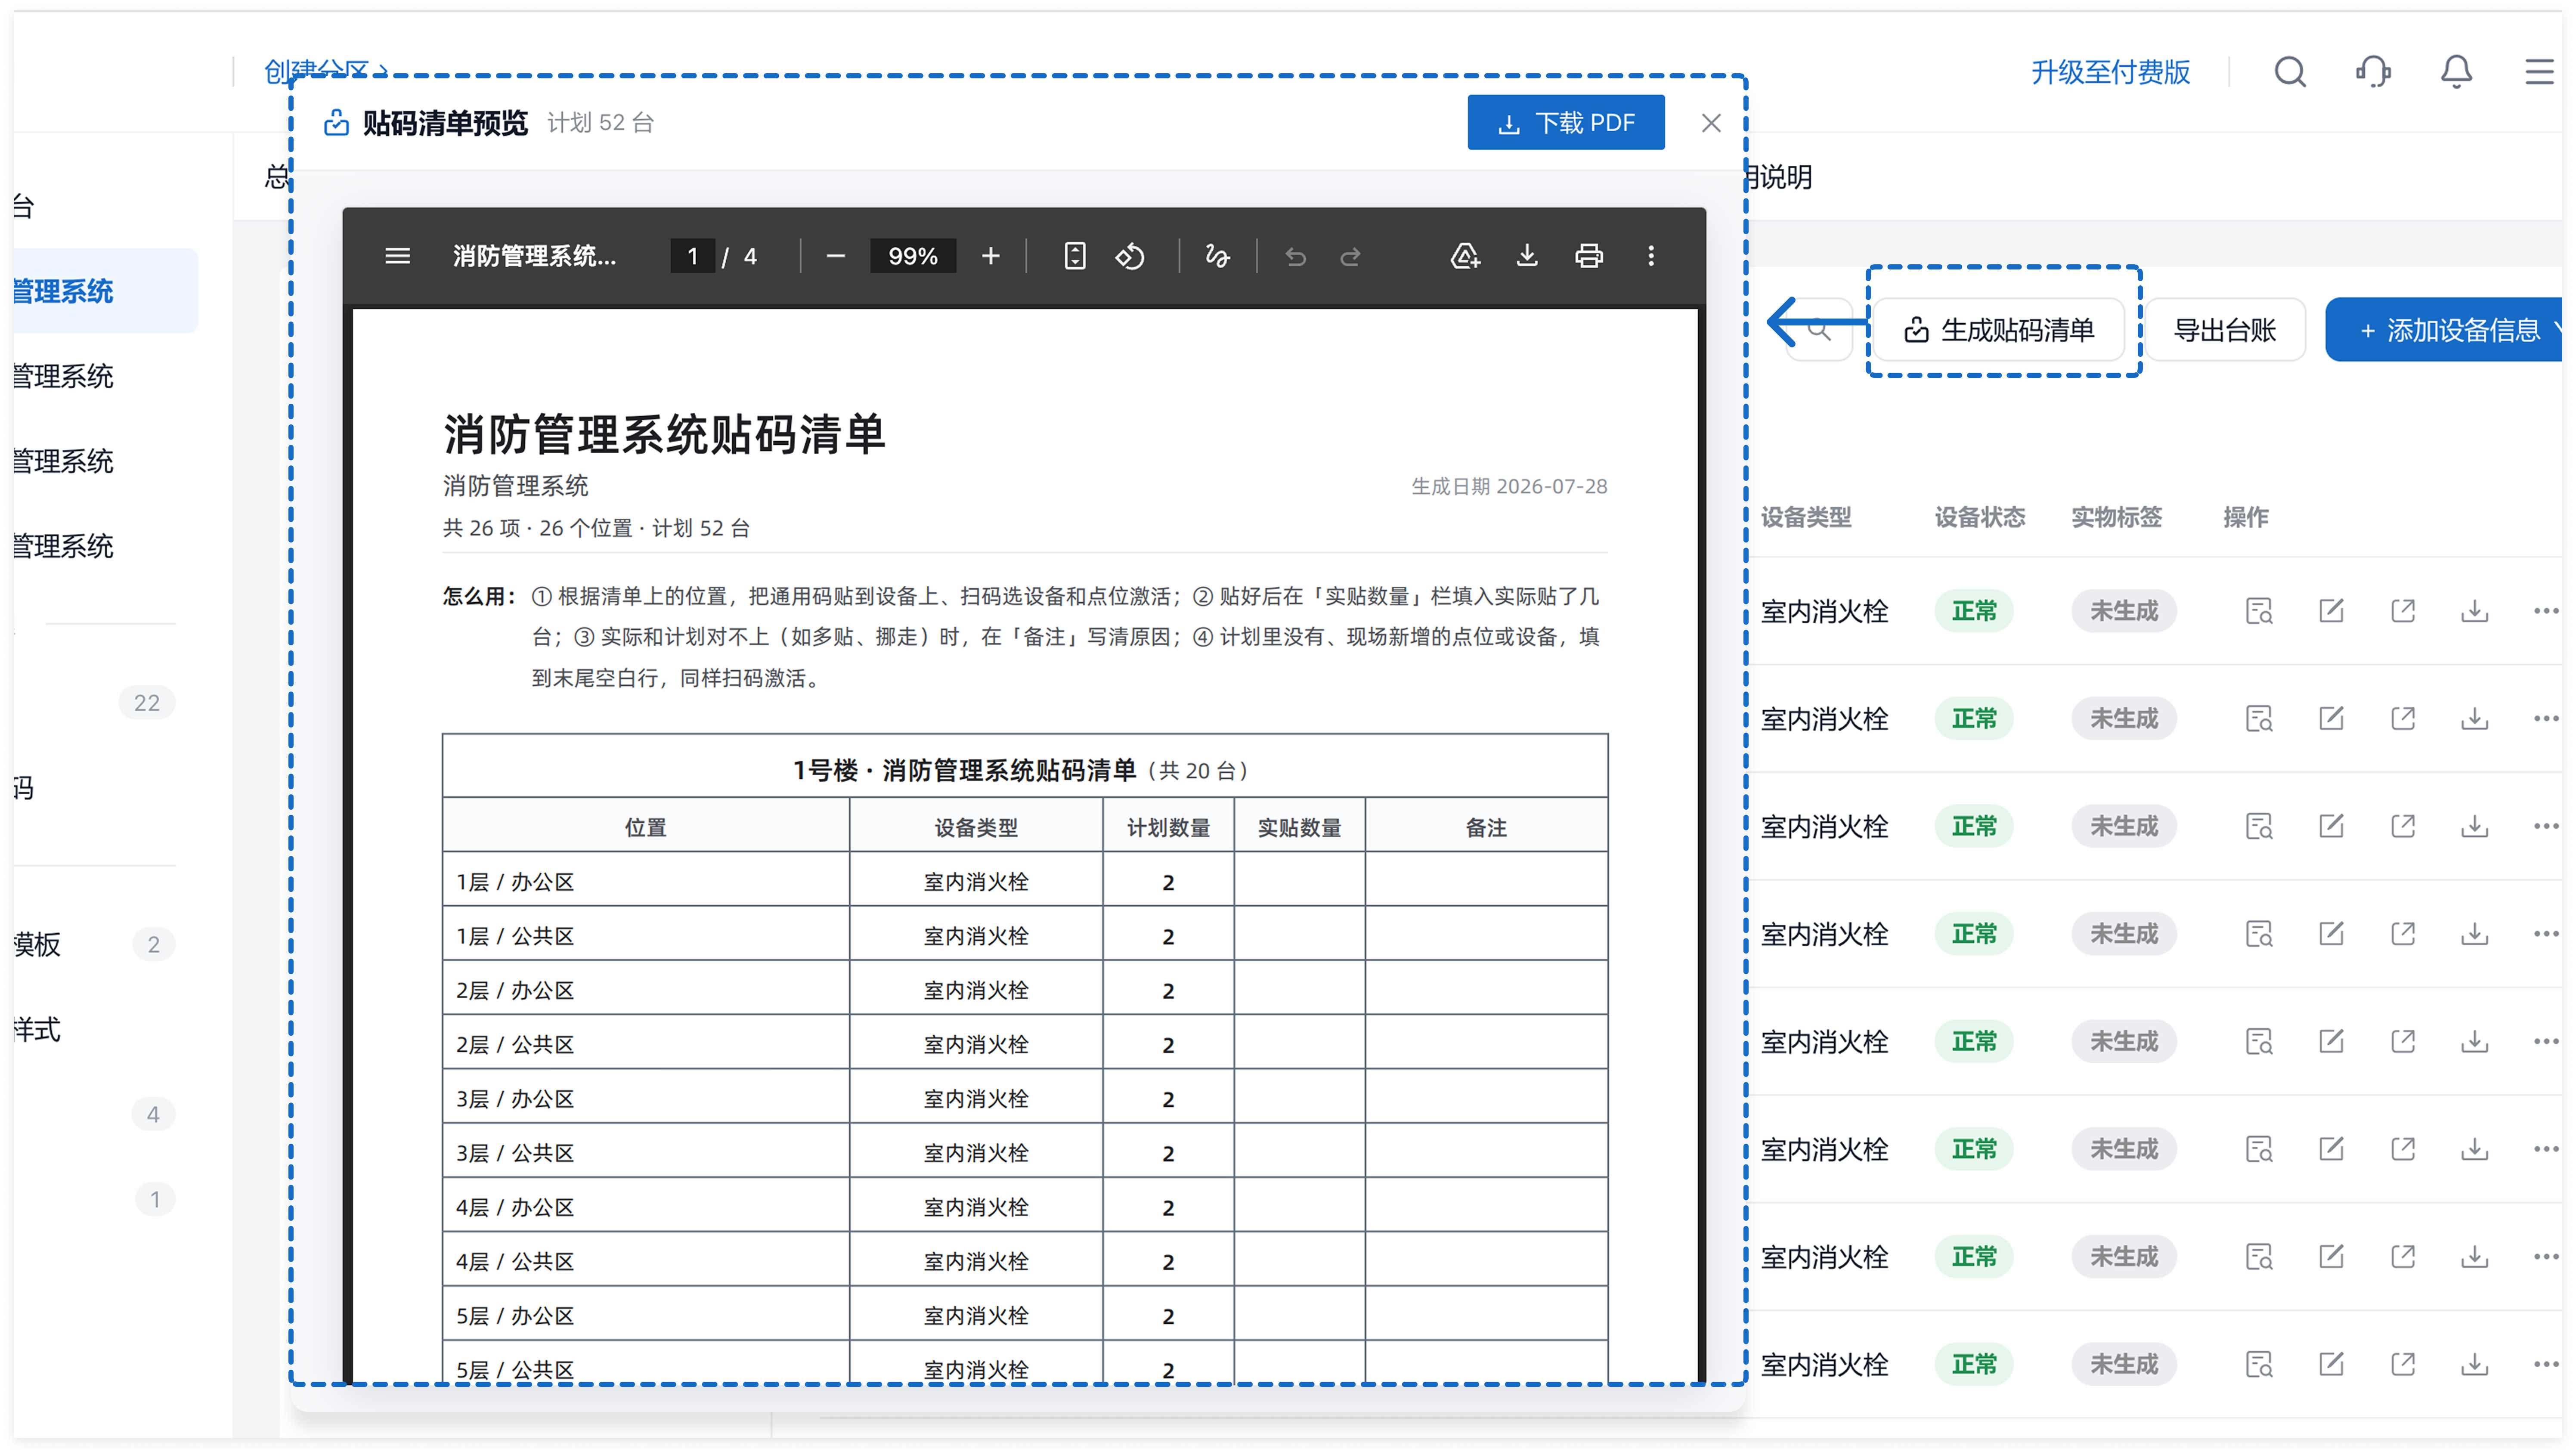Toggle fit-to-page in PDF toolbar

1074,256
